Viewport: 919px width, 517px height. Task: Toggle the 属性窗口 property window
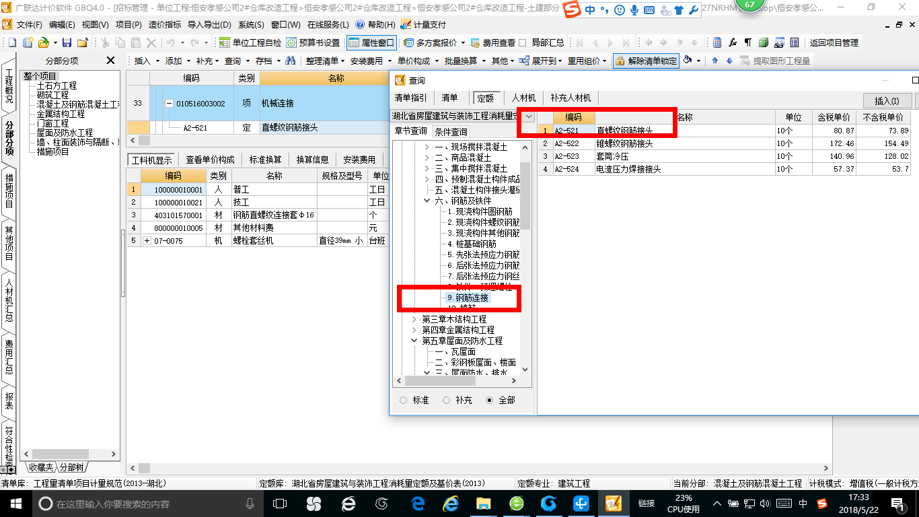[x=372, y=42]
